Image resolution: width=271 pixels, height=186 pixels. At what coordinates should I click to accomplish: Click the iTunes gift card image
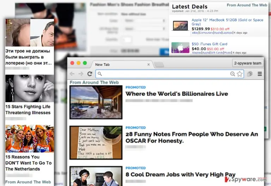pos(180,48)
